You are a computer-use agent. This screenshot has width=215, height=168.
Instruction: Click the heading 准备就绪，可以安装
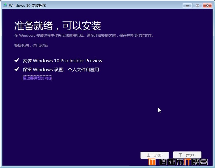tap(57, 26)
